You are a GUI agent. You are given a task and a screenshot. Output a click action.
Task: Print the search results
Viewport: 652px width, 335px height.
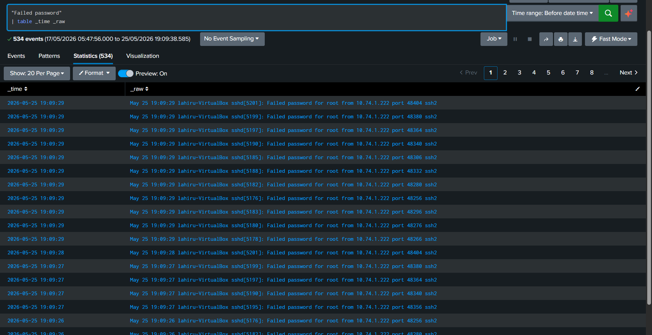pos(560,39)
